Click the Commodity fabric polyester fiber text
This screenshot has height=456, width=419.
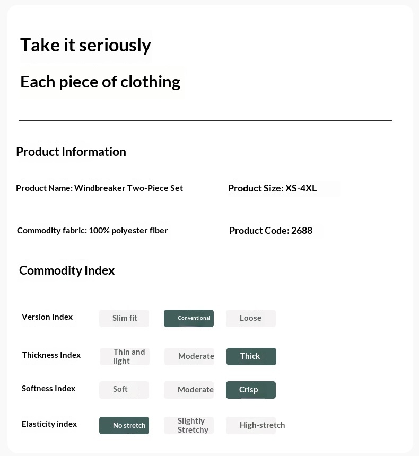point(92,231)
